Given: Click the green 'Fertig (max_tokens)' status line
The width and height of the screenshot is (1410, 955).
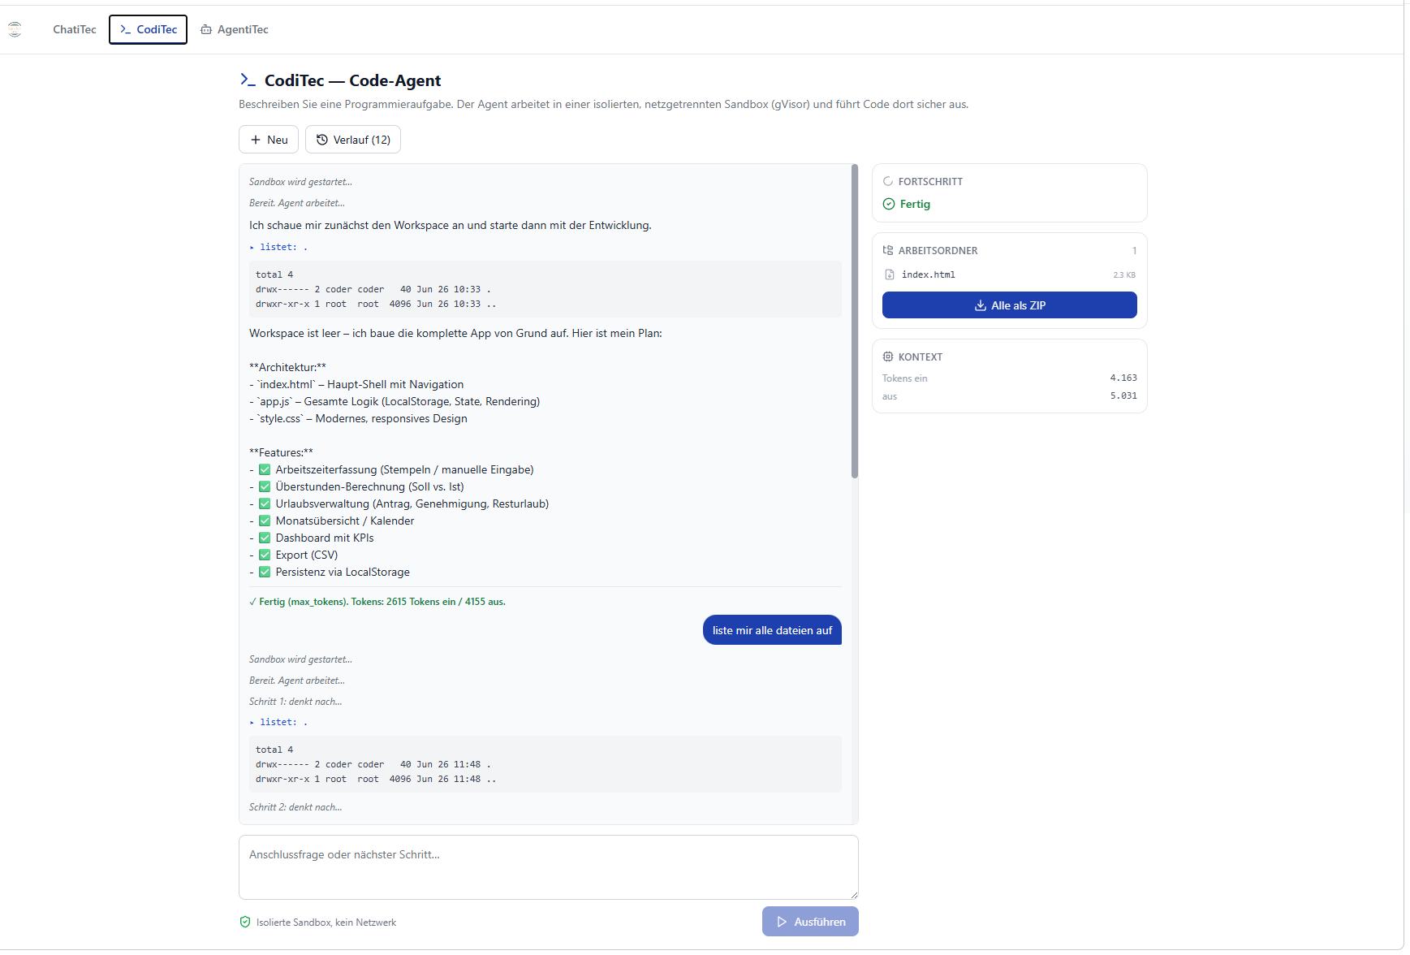Looking at the screenshot, I should (x=377, y=602).
